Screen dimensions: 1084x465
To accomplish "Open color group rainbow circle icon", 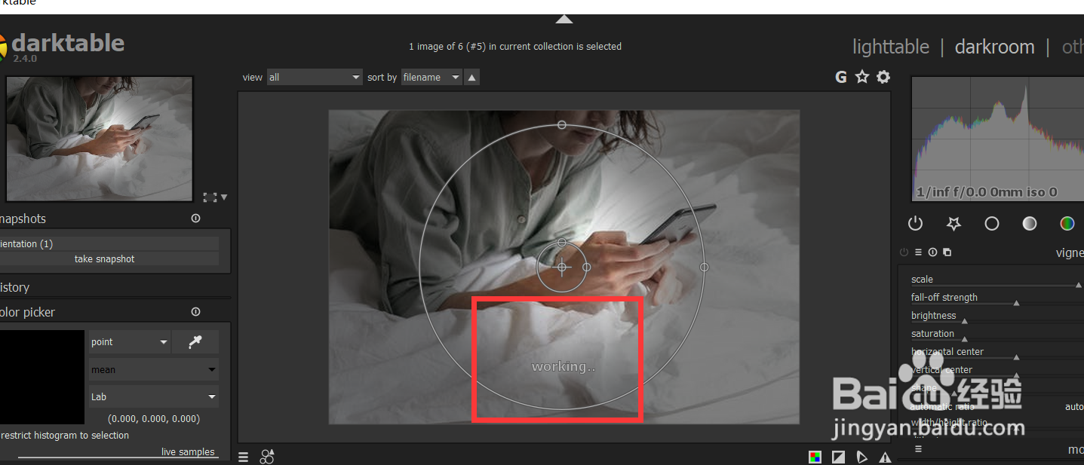I will [x=1067, y=223].
